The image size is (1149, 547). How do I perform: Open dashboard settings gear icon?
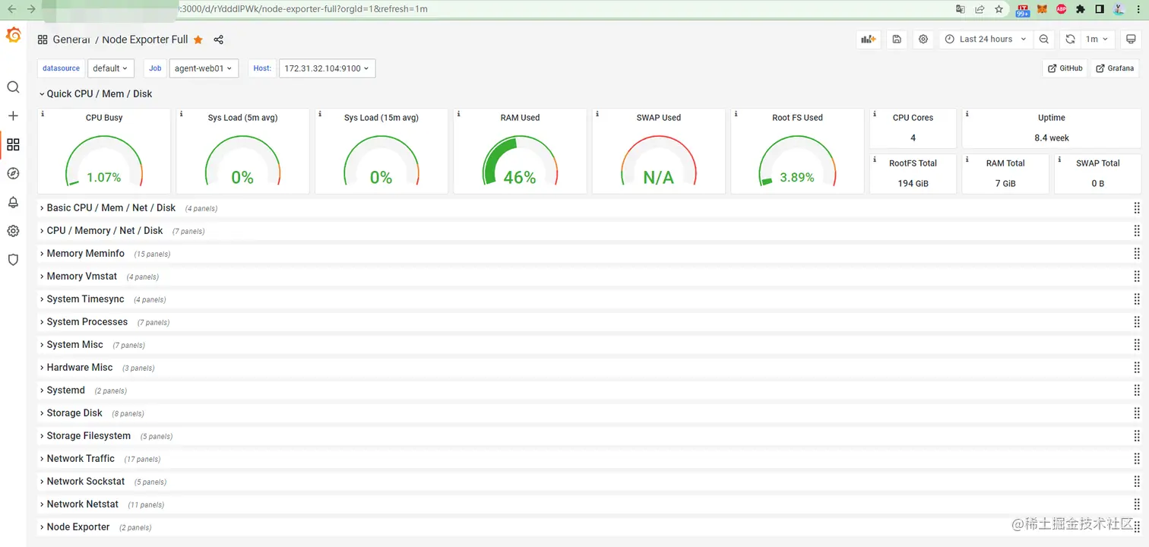(x=923, y=39)
